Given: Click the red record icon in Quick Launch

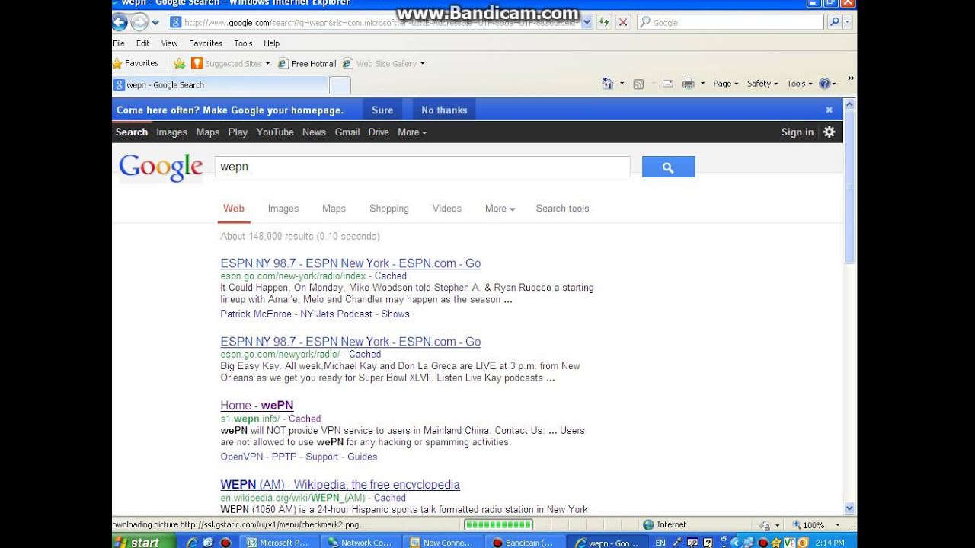Looking at the screenshot, I should click(x=225, y=543).
